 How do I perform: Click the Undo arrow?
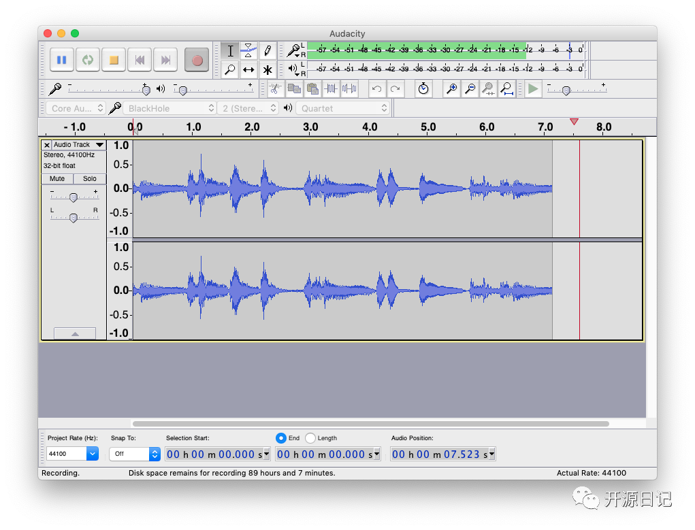pos(376,89)
